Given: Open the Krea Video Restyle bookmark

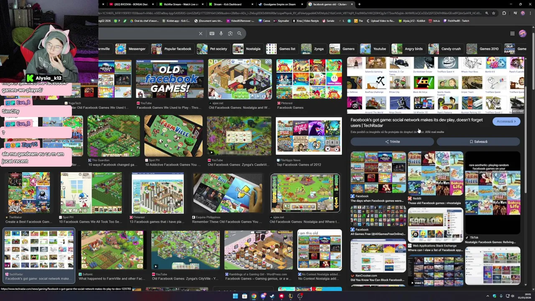Looking at the screenshot, I should click(x=306, y=21).
